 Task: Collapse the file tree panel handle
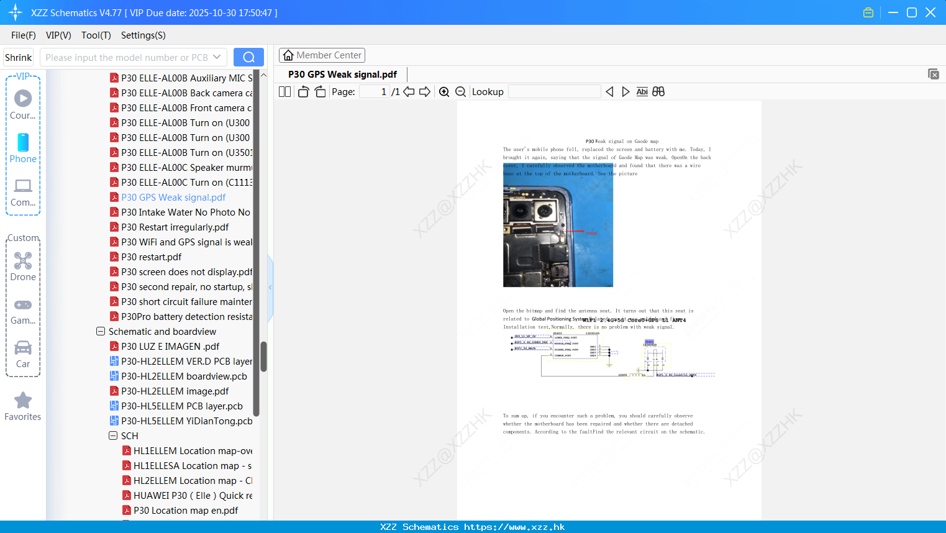coord(270,288)
